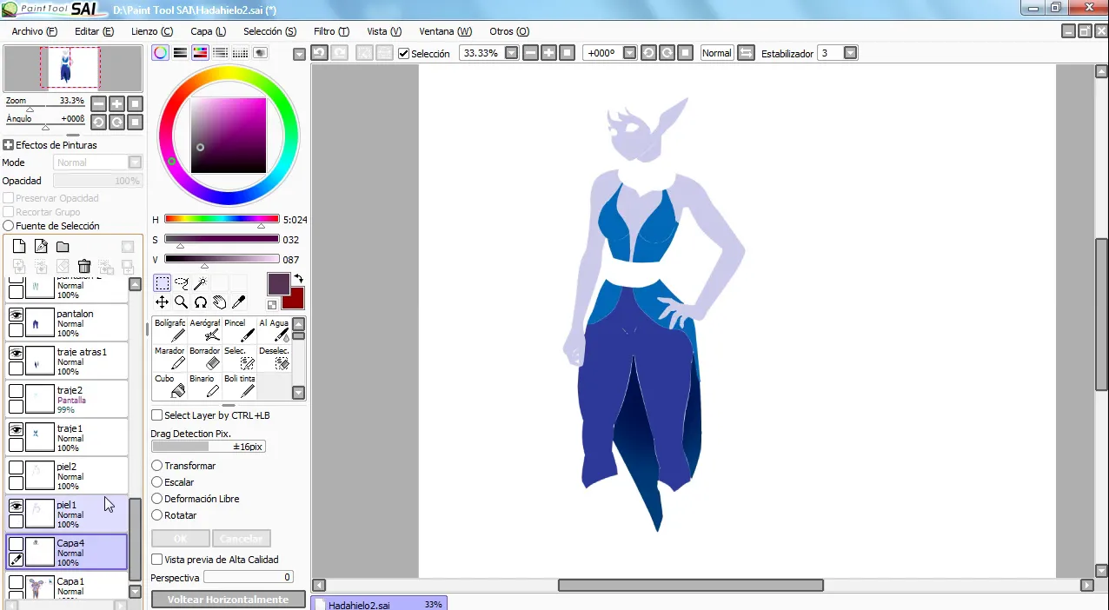Hide the traje atras1 layer eye
The height and width of the screenshot is (610, 1109).
[x=16, y=354]
